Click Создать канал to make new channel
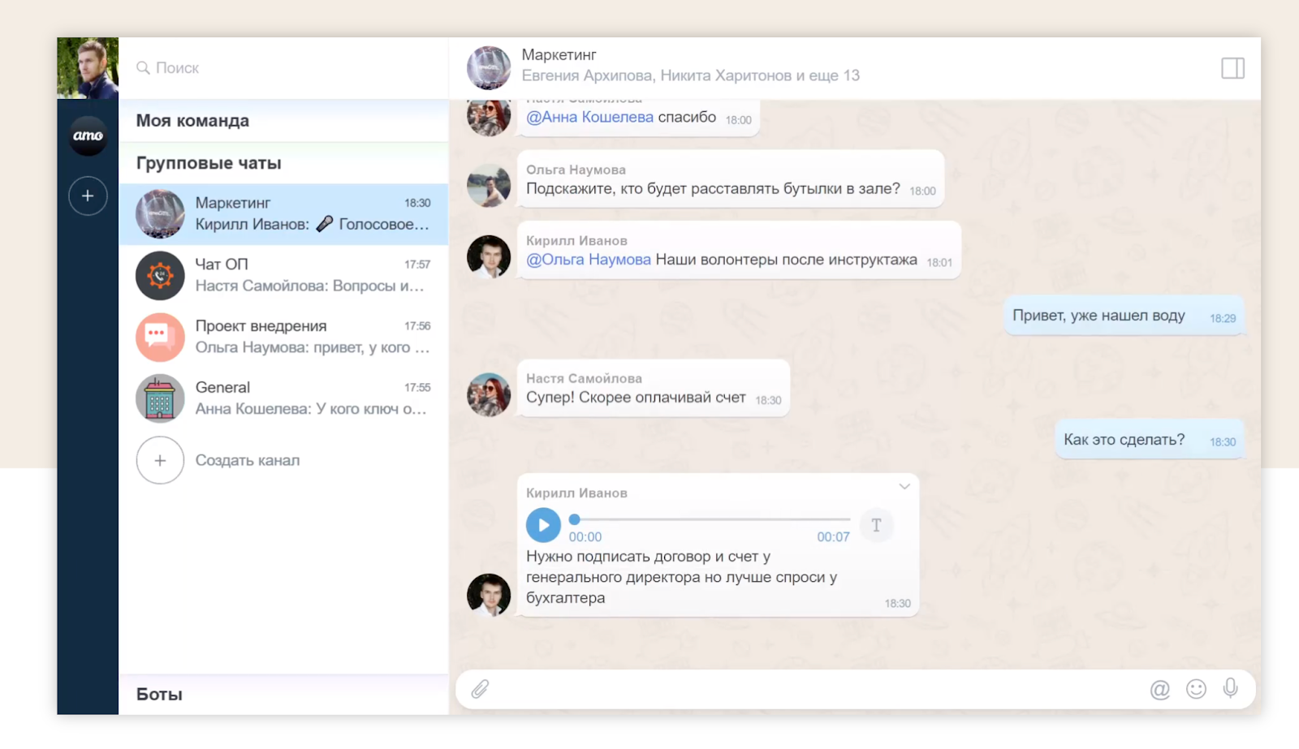This screenshot has height=749, width=1299. 247,460
